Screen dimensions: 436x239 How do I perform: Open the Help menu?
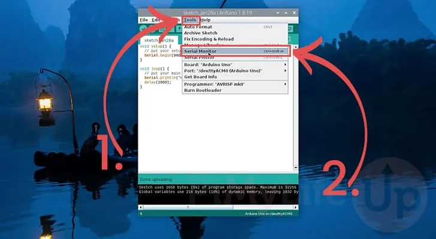click(x=205, y=20)
